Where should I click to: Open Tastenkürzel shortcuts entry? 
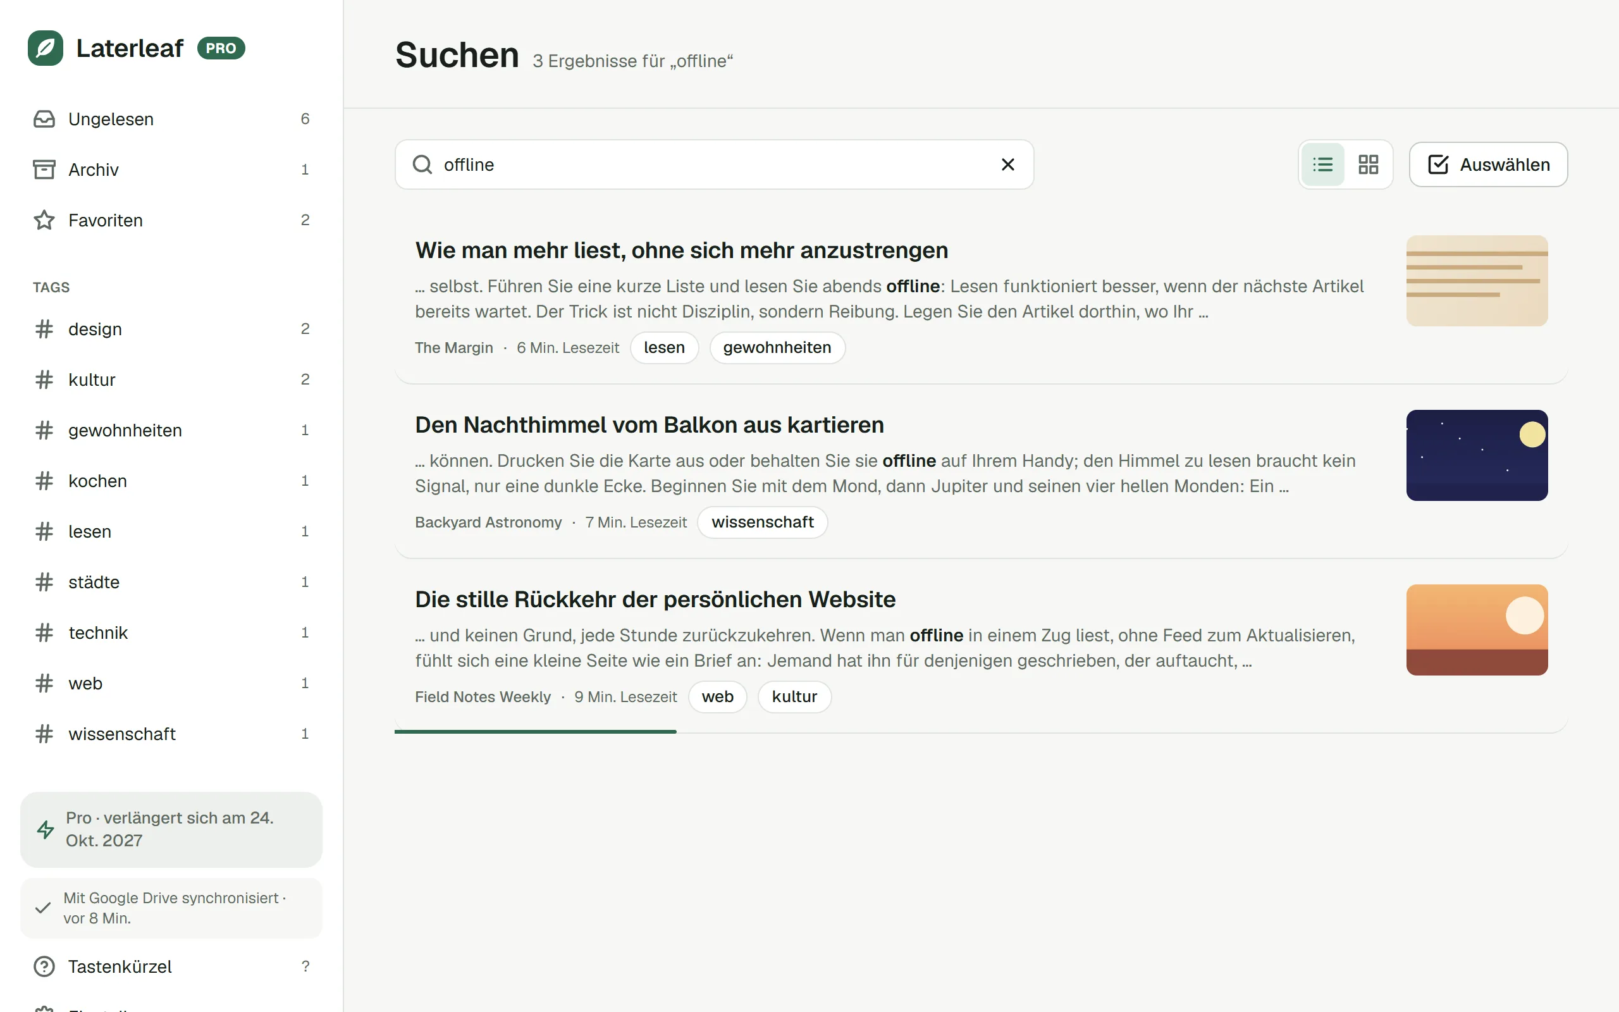[171, 966]
